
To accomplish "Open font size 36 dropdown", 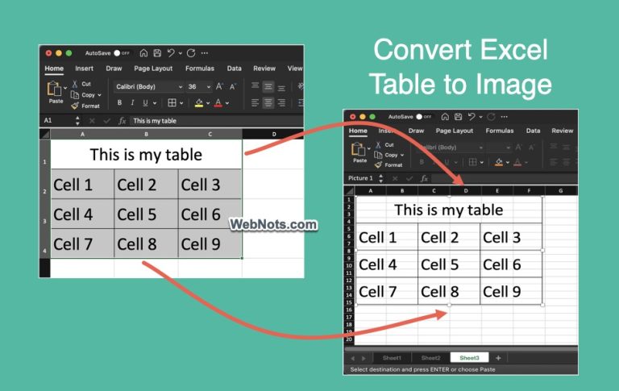I will [198, 86].
